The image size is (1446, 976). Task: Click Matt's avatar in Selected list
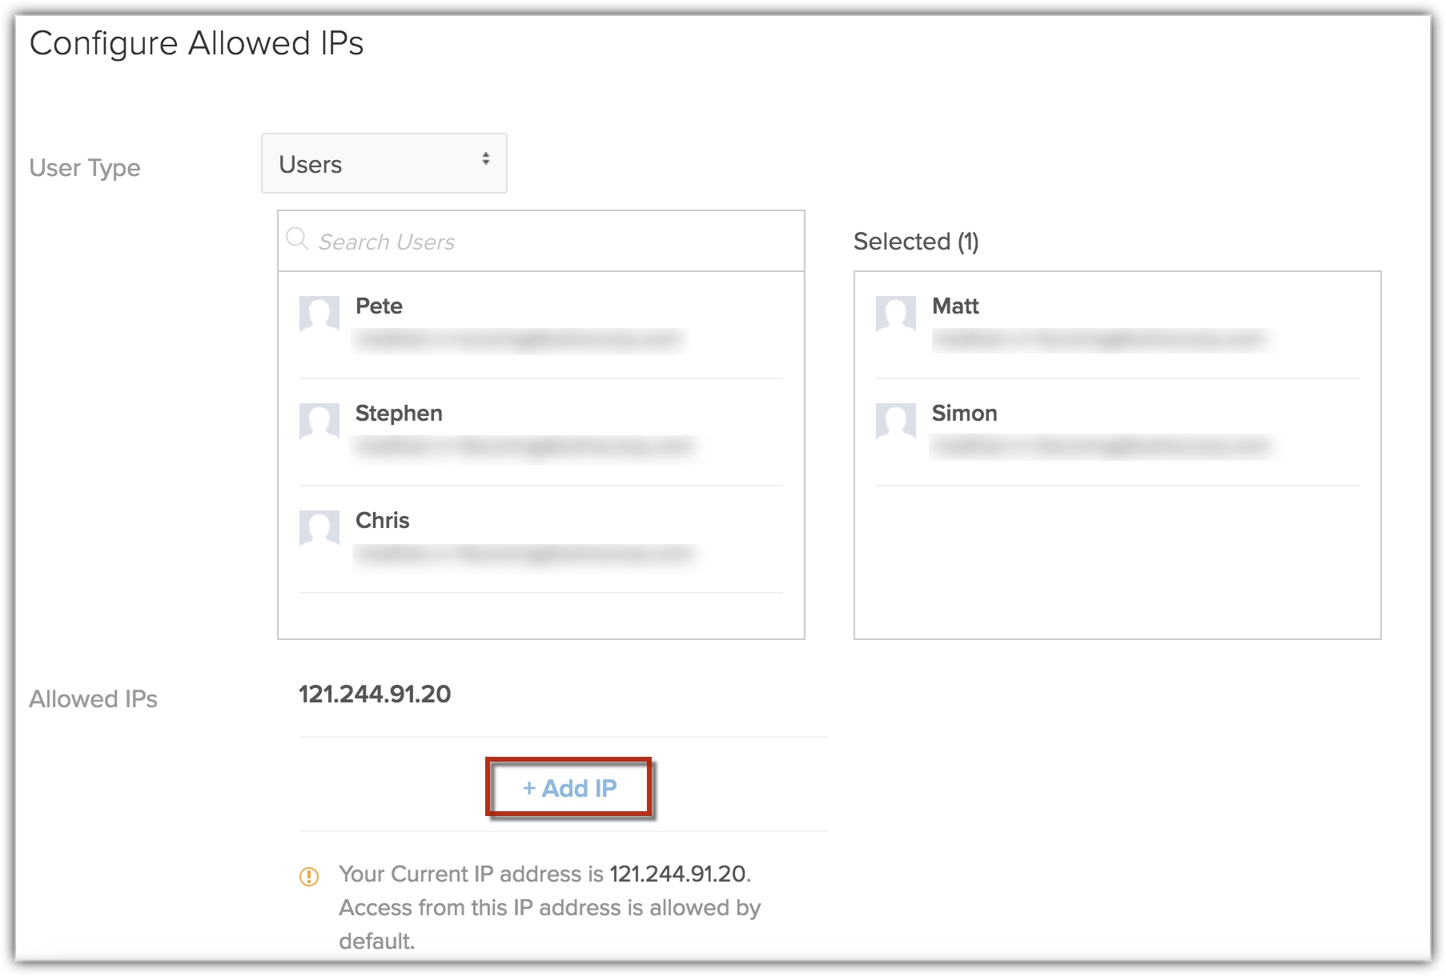click(x=895, y=314)
